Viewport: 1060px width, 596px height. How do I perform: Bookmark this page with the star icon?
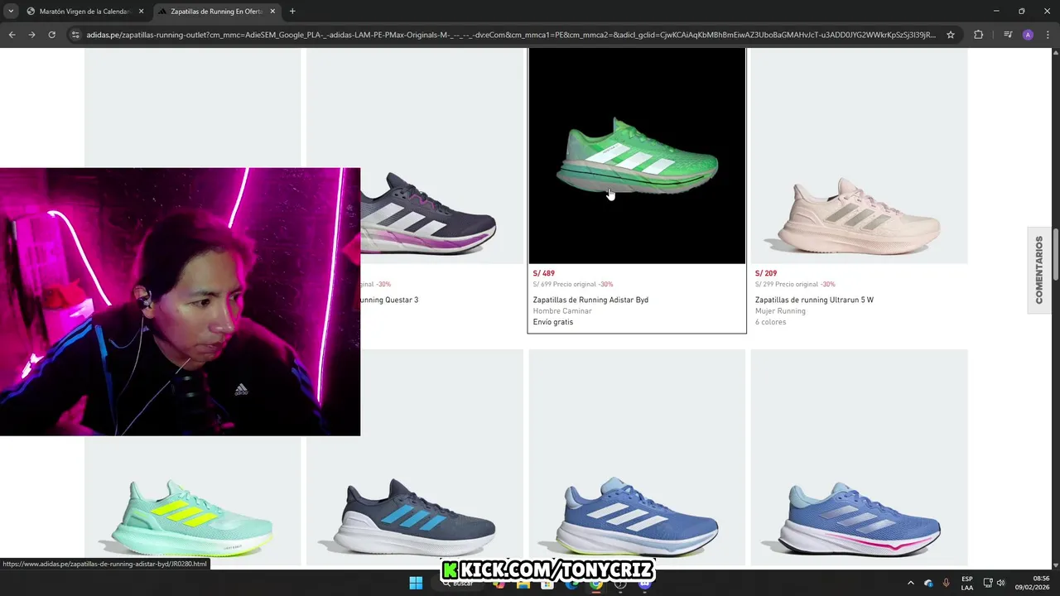(x=951, y=35)
